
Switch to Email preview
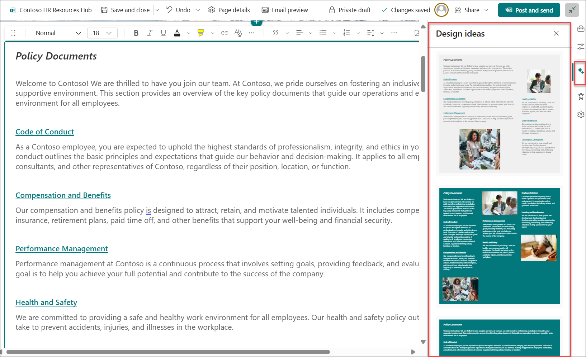point(284,10)
